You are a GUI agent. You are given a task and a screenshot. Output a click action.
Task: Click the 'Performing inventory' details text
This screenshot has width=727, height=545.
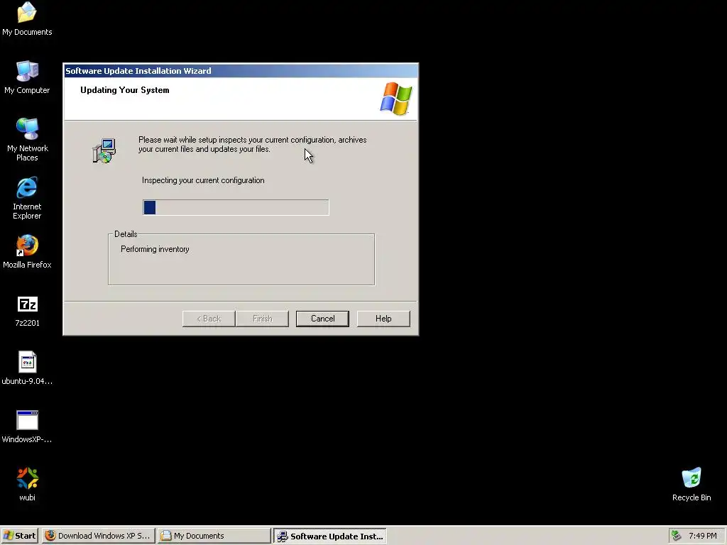[155, 249]
